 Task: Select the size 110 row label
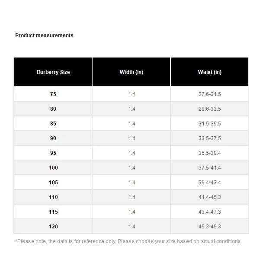coord(53,197)
